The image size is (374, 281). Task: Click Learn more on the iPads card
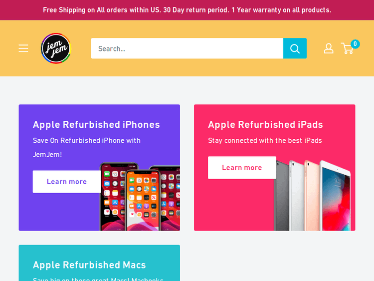tap(242, 168)
